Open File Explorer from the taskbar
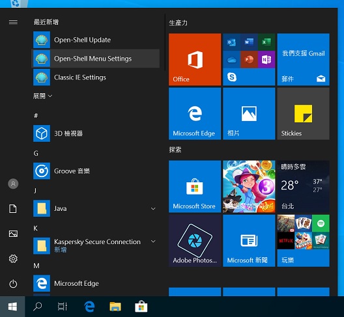Screen dimensions: 344x317 pos(115,307)
